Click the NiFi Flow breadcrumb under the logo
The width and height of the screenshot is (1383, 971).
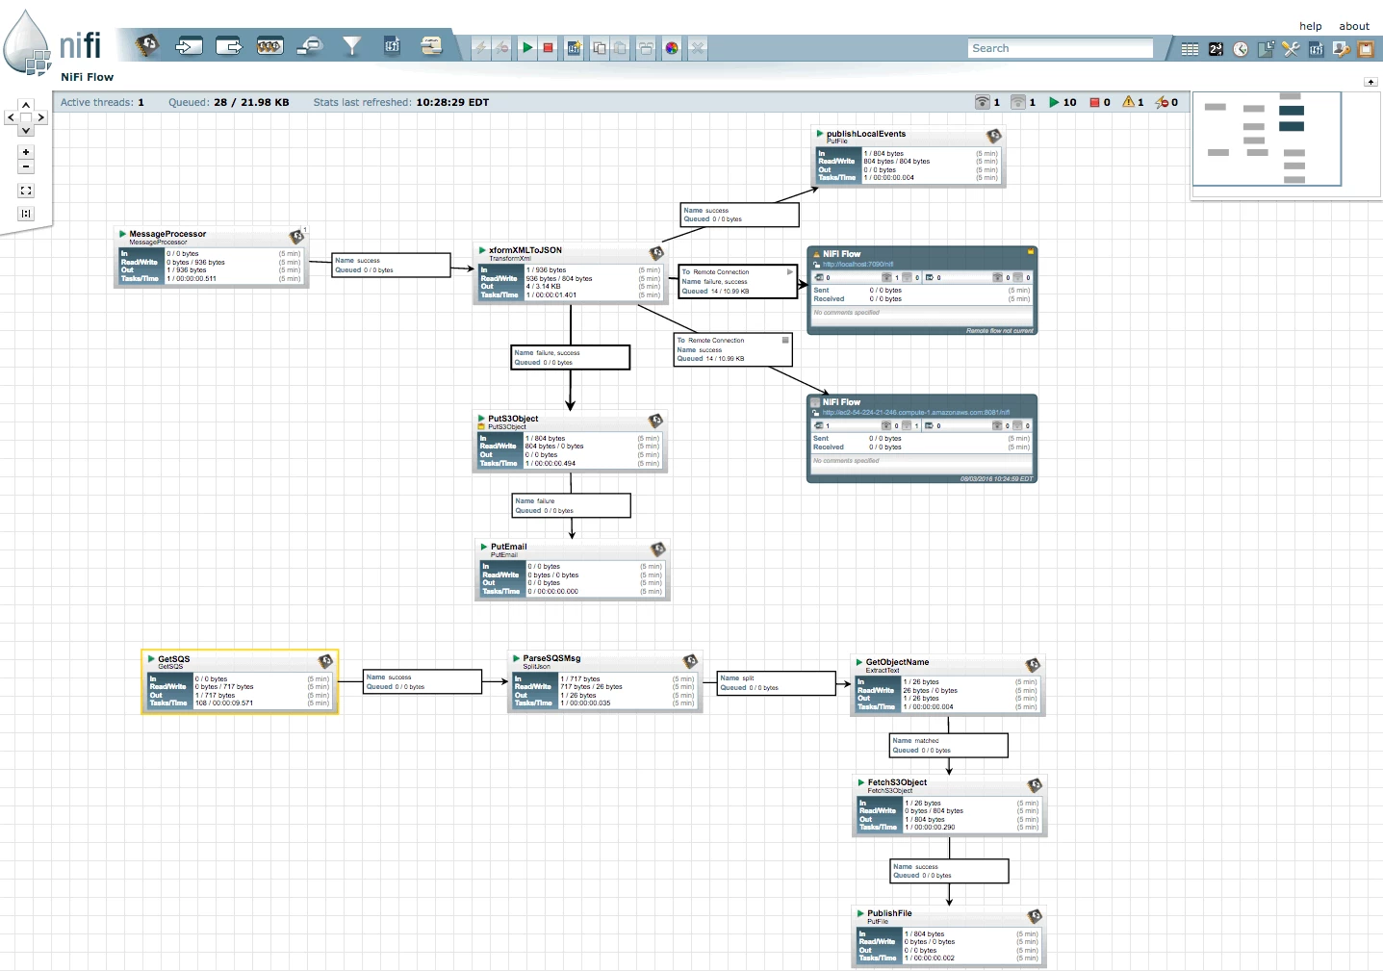pyautogui.click(x=87, y=77)
